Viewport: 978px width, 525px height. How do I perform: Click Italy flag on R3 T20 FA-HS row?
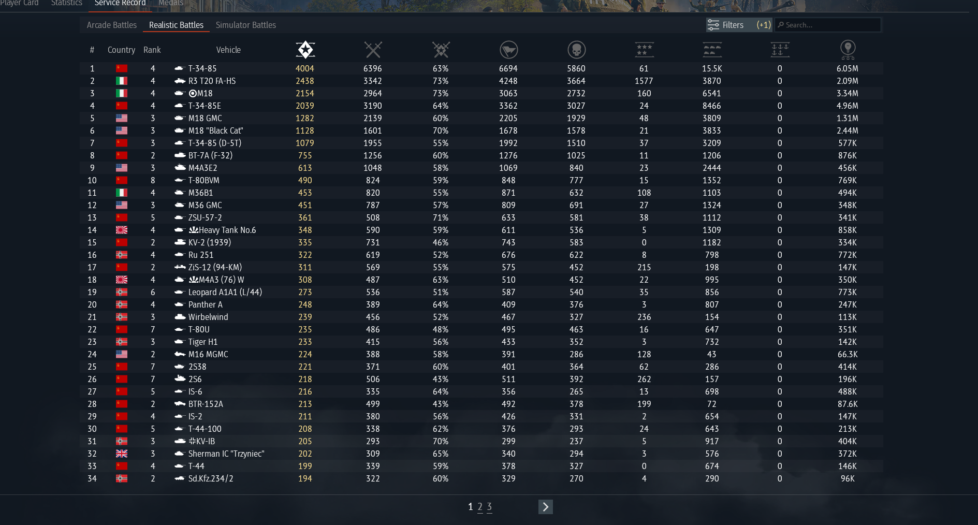(x=122, y=81)
